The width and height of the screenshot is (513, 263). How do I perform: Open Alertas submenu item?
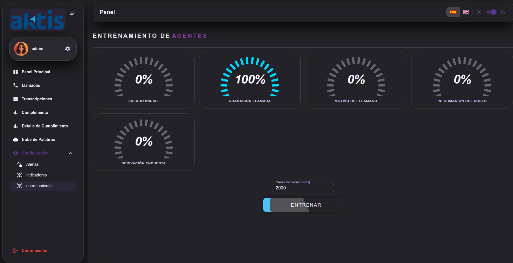coord(43,164)
